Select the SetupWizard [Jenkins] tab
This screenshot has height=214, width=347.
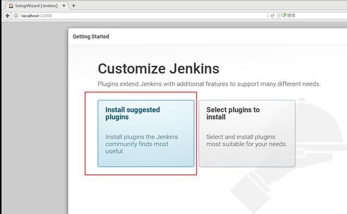pyautogui.click(x=36, y=6)
